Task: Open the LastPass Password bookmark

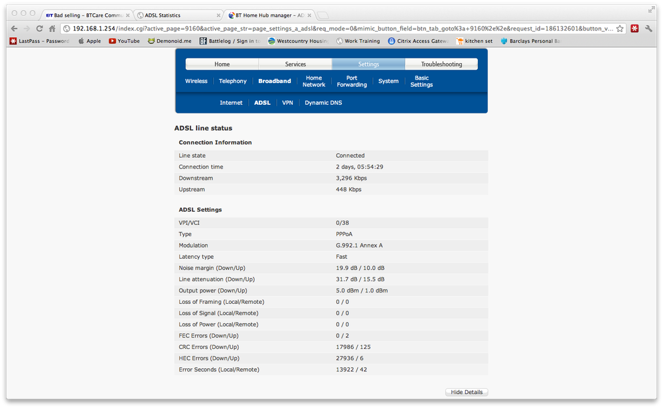Action: pyautogui.click(x=39, y=41)
